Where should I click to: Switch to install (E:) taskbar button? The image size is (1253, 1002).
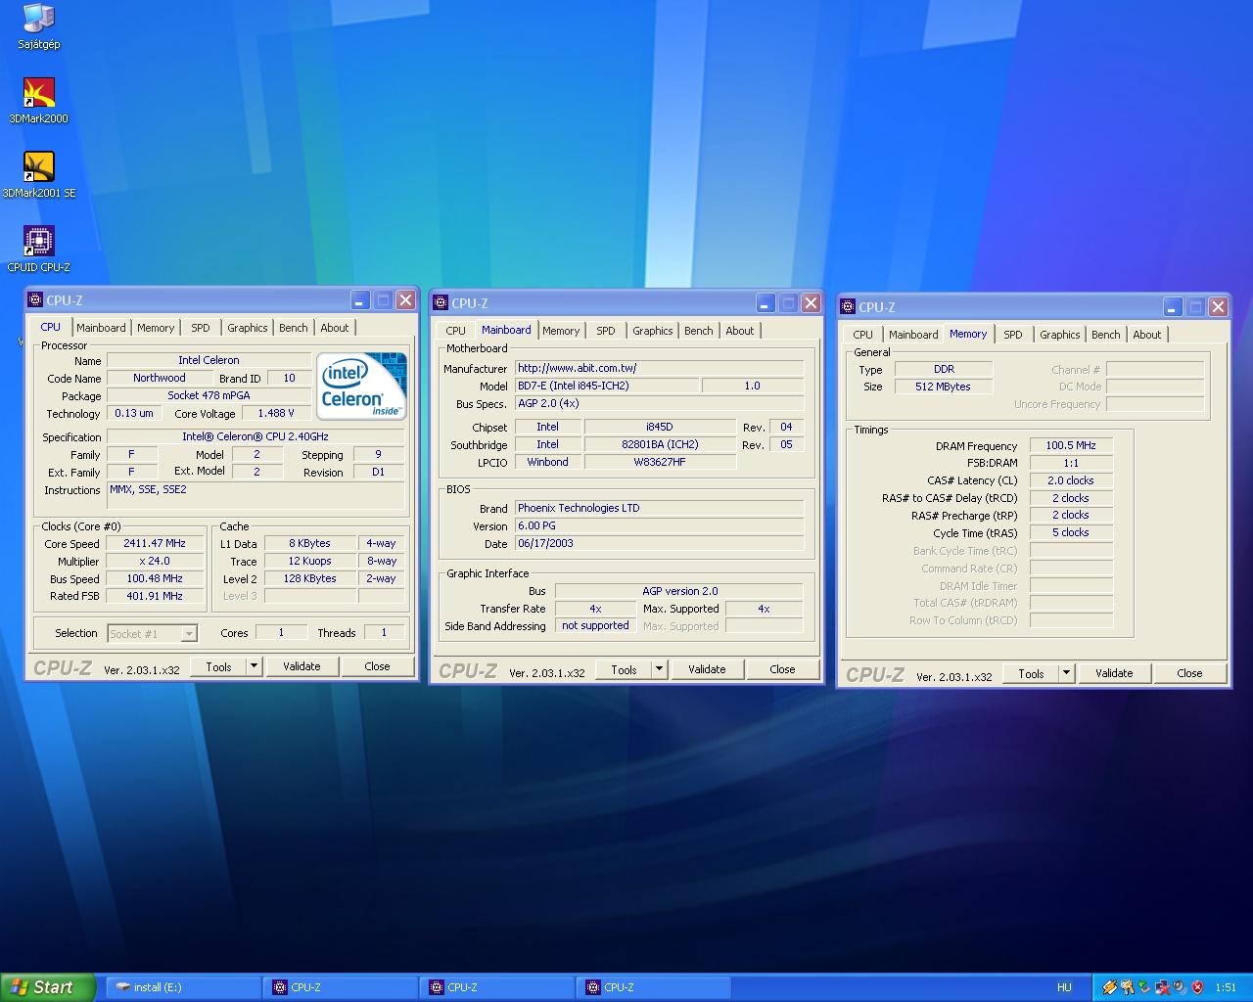[184, 987]
